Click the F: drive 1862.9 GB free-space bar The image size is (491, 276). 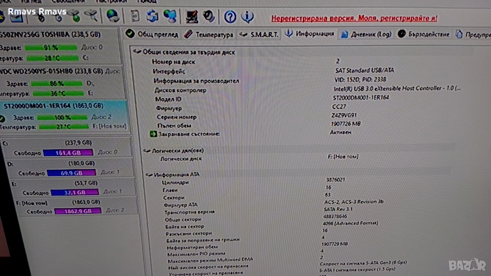point(78,211)
